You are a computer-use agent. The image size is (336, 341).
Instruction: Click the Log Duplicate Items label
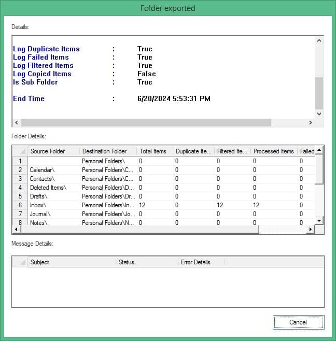click(x=46, y=49)
